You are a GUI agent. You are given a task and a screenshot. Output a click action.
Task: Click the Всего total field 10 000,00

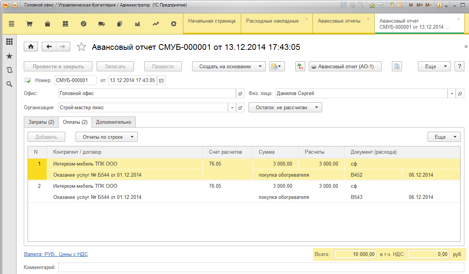[x=355, y=254]
